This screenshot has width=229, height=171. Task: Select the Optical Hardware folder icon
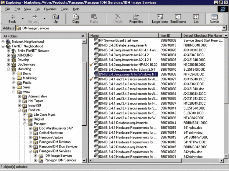coord(36,133)
